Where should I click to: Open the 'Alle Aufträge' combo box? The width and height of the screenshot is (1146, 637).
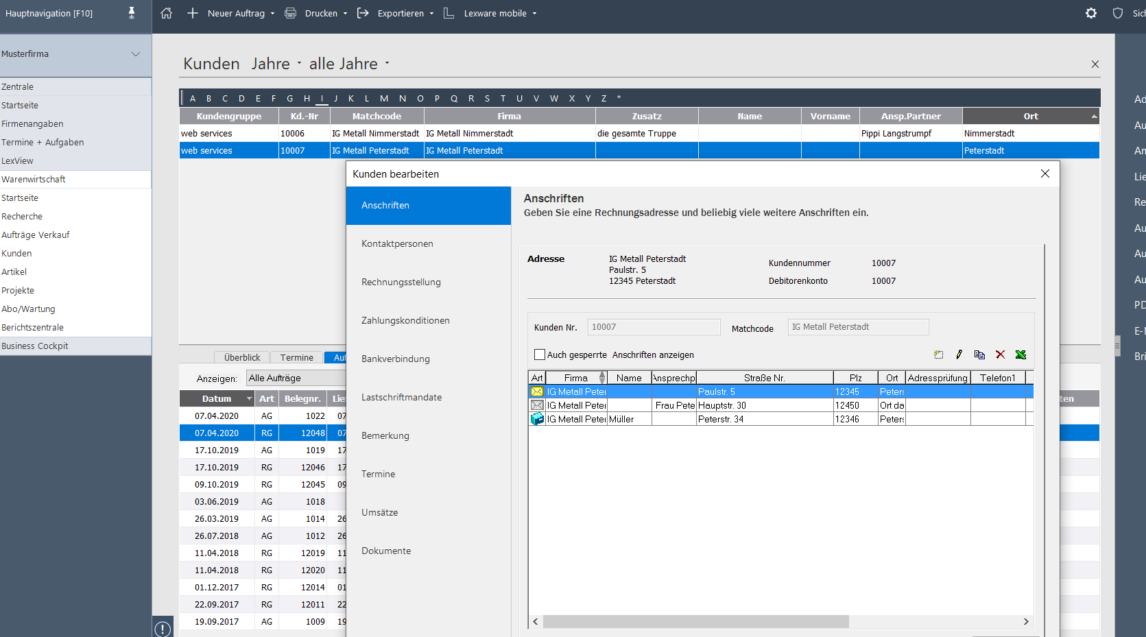point(296,378)
